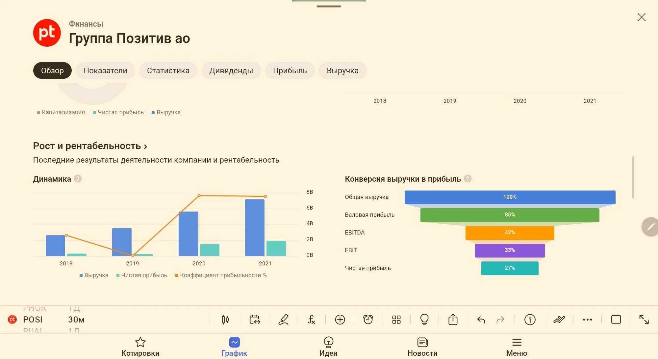Open the Динамика help question mark
The width and height of the screenshot is (658, 359).
coord(78,179)
